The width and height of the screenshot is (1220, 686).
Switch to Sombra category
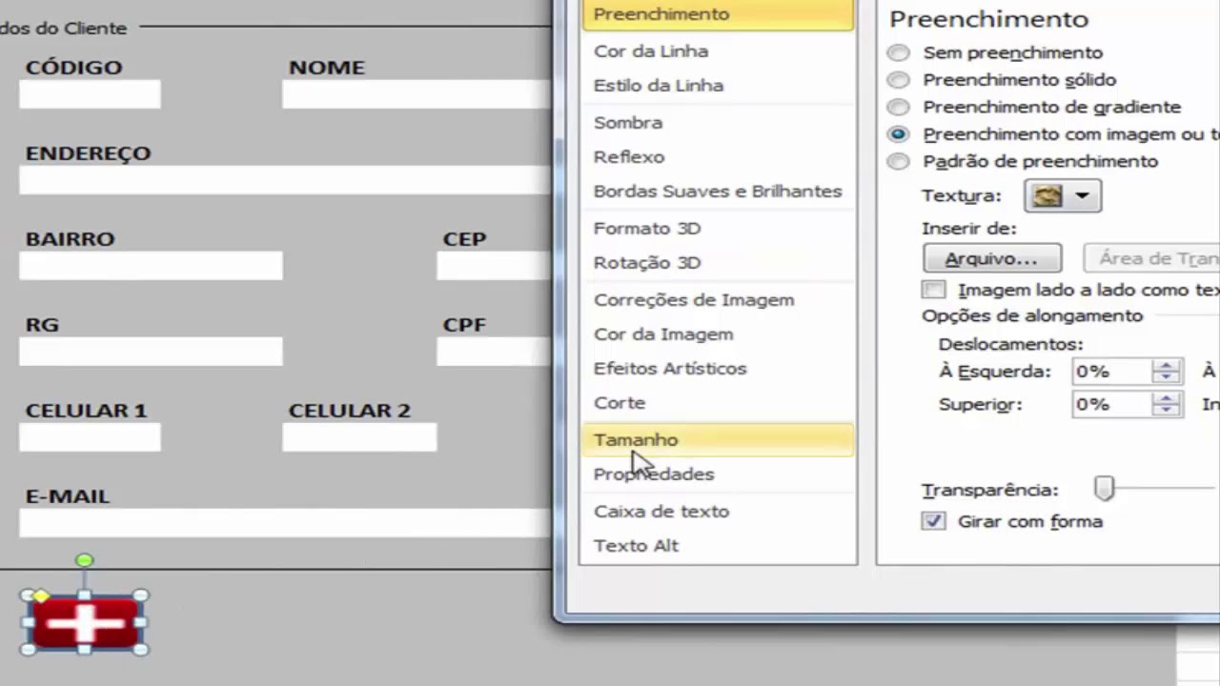point(718,123)
